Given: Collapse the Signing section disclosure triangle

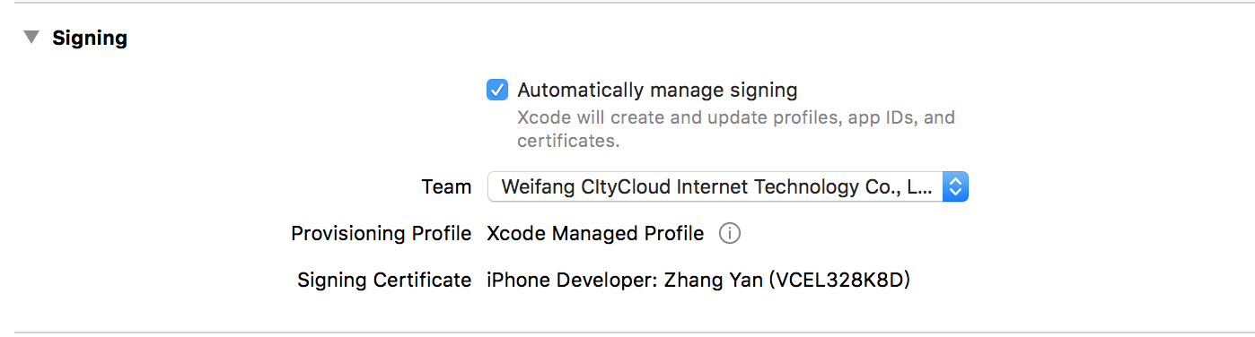Looking at the screenshot, I should (32, 38).
